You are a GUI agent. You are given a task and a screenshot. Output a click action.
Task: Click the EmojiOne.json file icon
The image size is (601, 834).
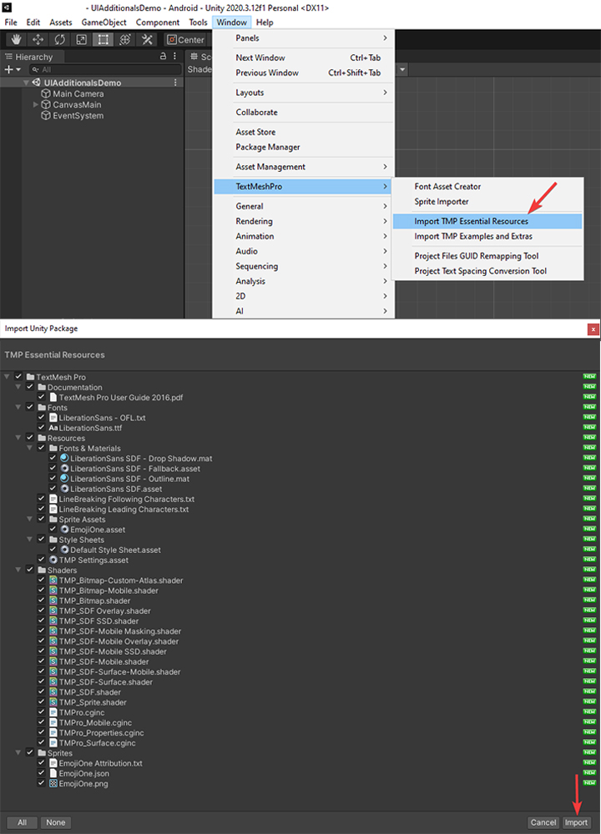point(53,773)
